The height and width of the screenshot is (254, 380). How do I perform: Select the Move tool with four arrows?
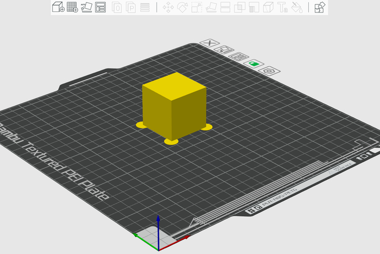tap(168, 7)
